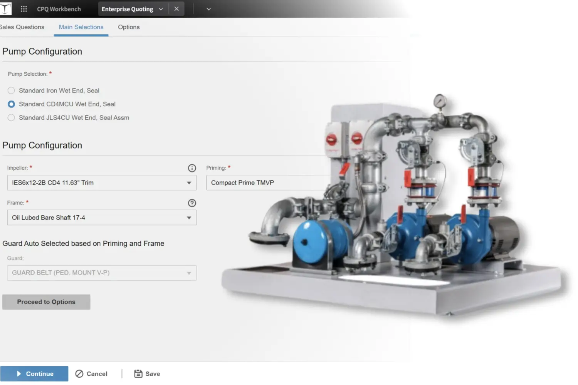Select the Main Selections tab
Viewport: 578px width, 385px height.
click(x=81, y=27)
